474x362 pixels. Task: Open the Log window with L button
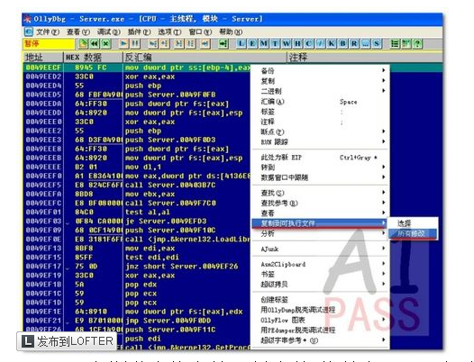coord(241,44)
